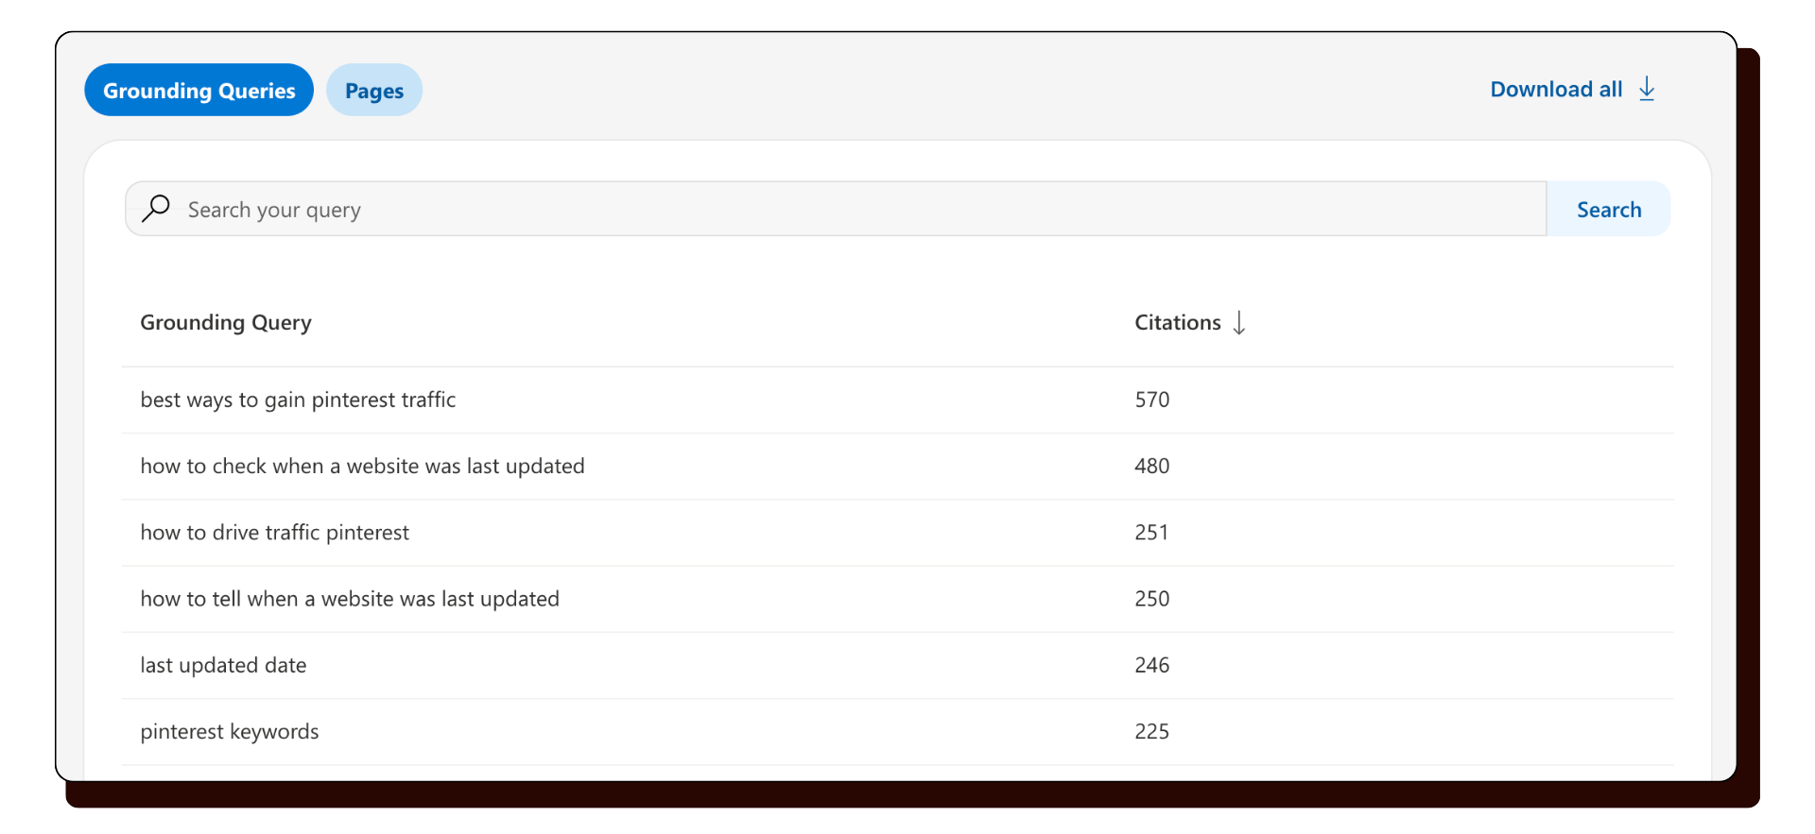Click the download arrow icon beside Download all

(x=1647, y=89)
